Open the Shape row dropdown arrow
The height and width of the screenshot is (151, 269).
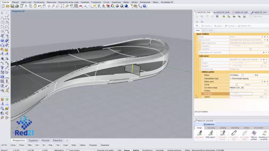(x=262, y=37)
